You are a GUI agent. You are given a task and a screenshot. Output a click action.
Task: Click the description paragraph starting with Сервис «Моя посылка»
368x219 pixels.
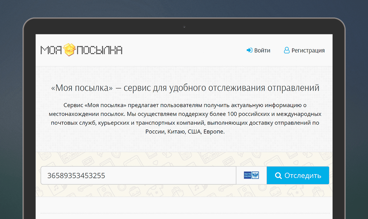click(185, 118)
